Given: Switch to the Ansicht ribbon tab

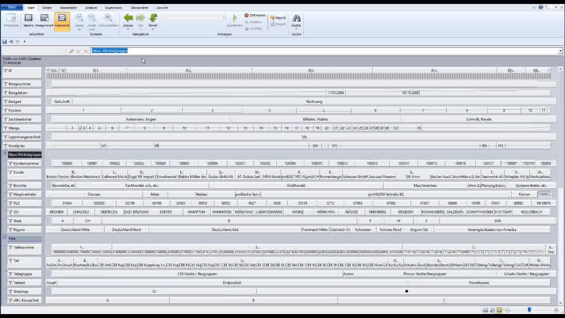Looking at the screenshot, I should pos(162,8).
